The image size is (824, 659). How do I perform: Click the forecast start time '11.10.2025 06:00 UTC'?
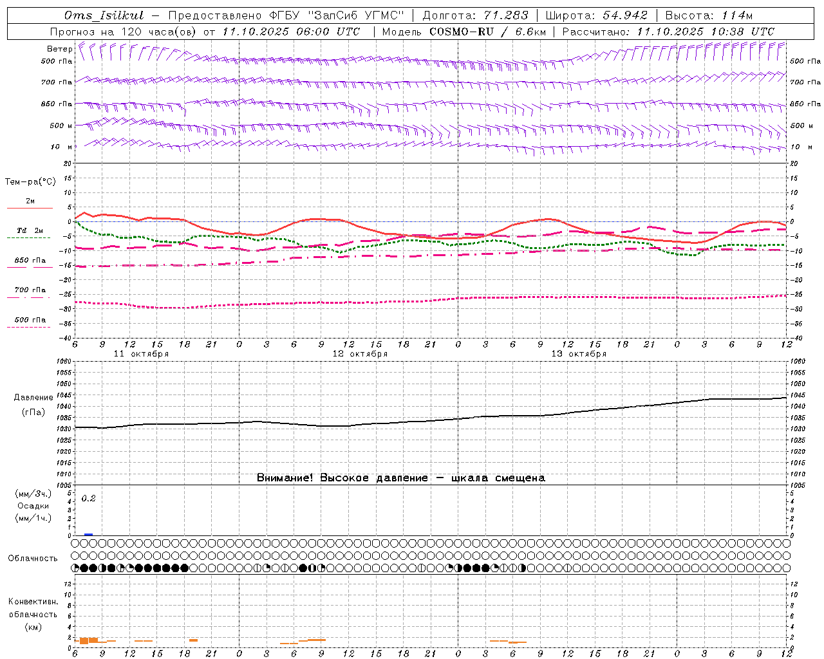coord(291,32)
